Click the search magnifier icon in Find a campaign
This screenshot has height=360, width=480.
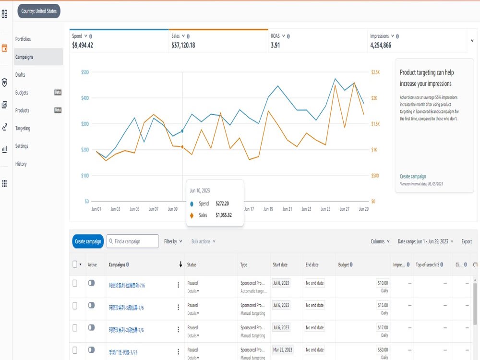(x=111, y=241)
